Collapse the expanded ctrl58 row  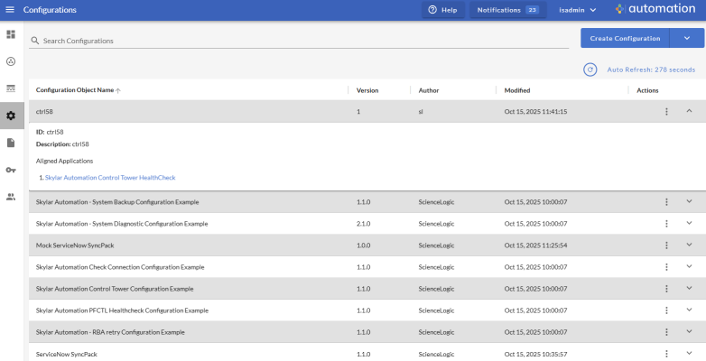(x=689, y=111)
